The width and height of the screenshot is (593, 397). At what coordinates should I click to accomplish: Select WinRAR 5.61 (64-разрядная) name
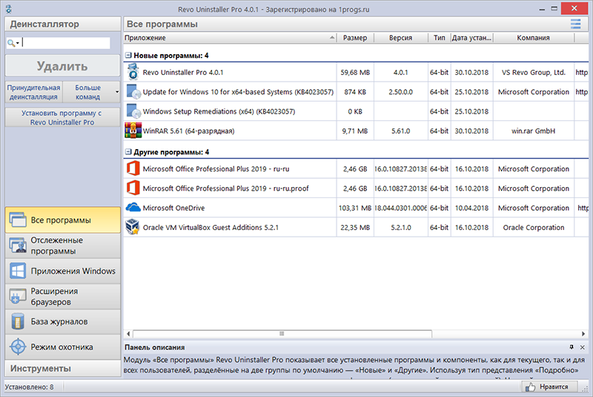coord(189,131)
